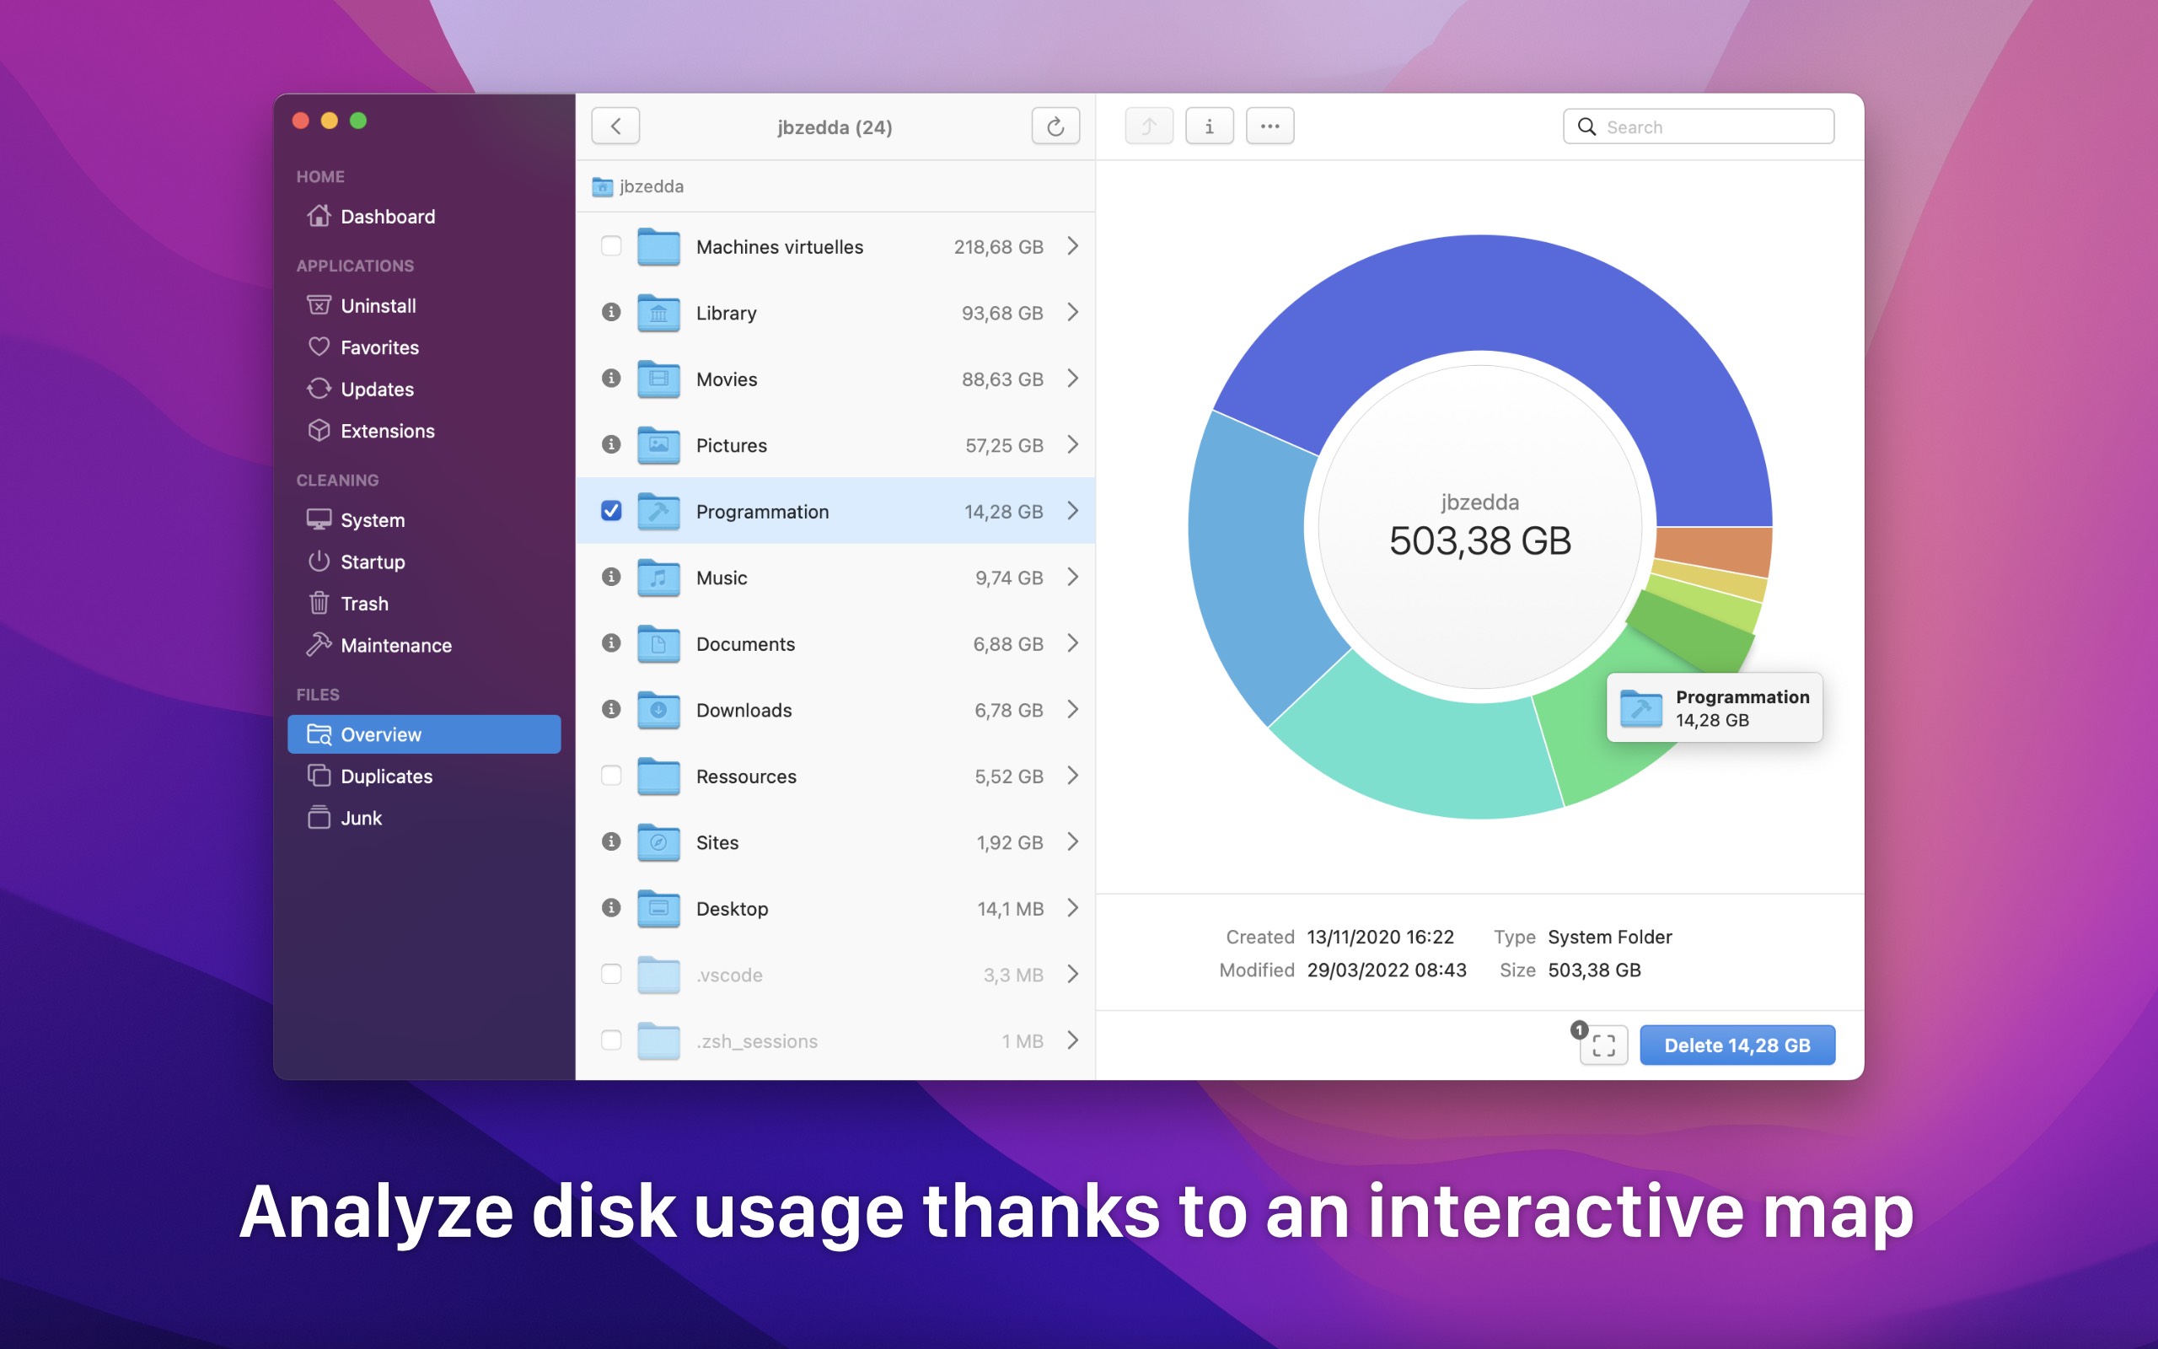
Task: Open the info (i) toolbar button
Action: point(1209,126)
